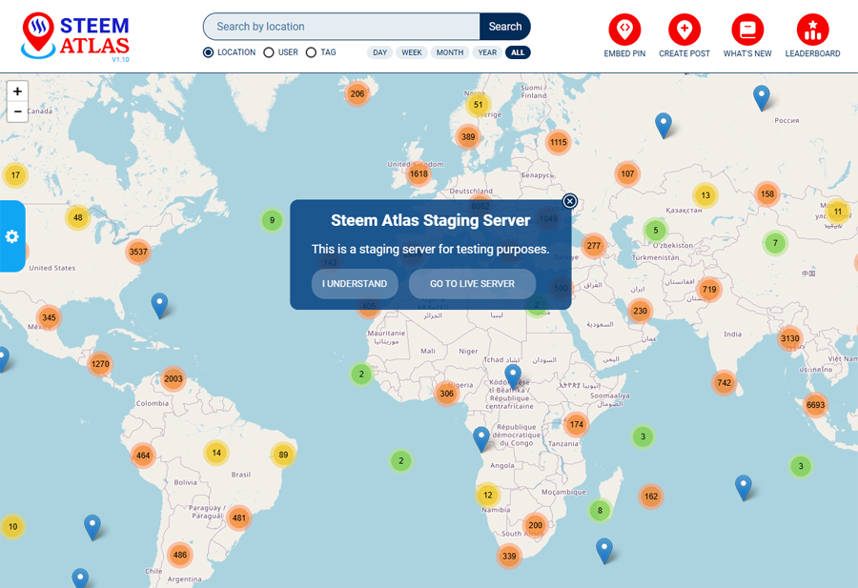The height and width of the screenshot is (588, 858).
Task: Zoom in on the map
Action: [x=17, y=91]
